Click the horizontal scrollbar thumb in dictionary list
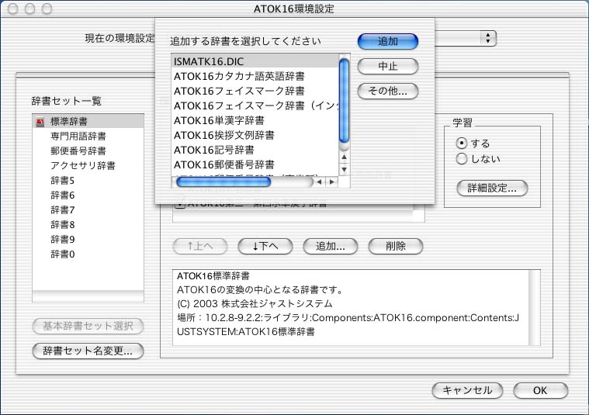589x415 pixels. click(x=223, y=182)
